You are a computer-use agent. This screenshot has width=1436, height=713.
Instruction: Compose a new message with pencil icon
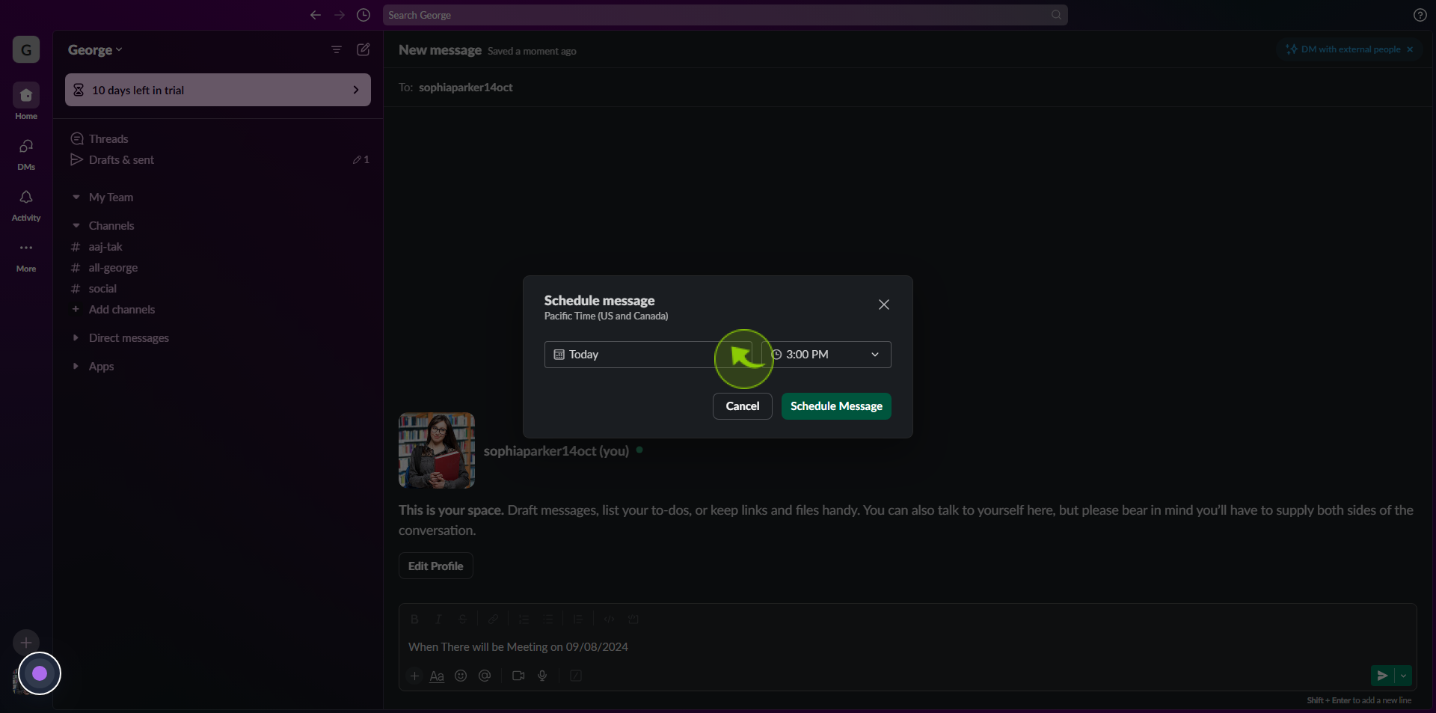click(363, 49)
